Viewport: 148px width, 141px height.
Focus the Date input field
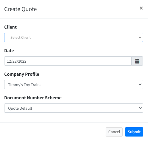point(68,61)
